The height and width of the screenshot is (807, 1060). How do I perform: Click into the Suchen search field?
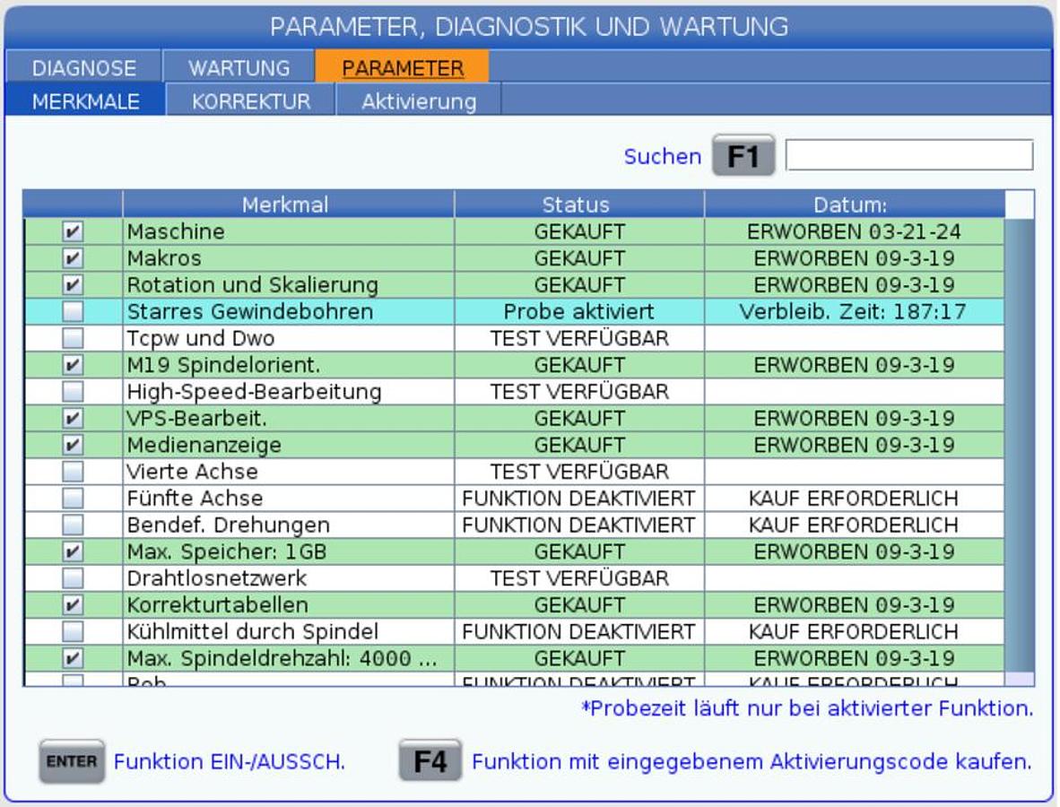coord(908,155)
